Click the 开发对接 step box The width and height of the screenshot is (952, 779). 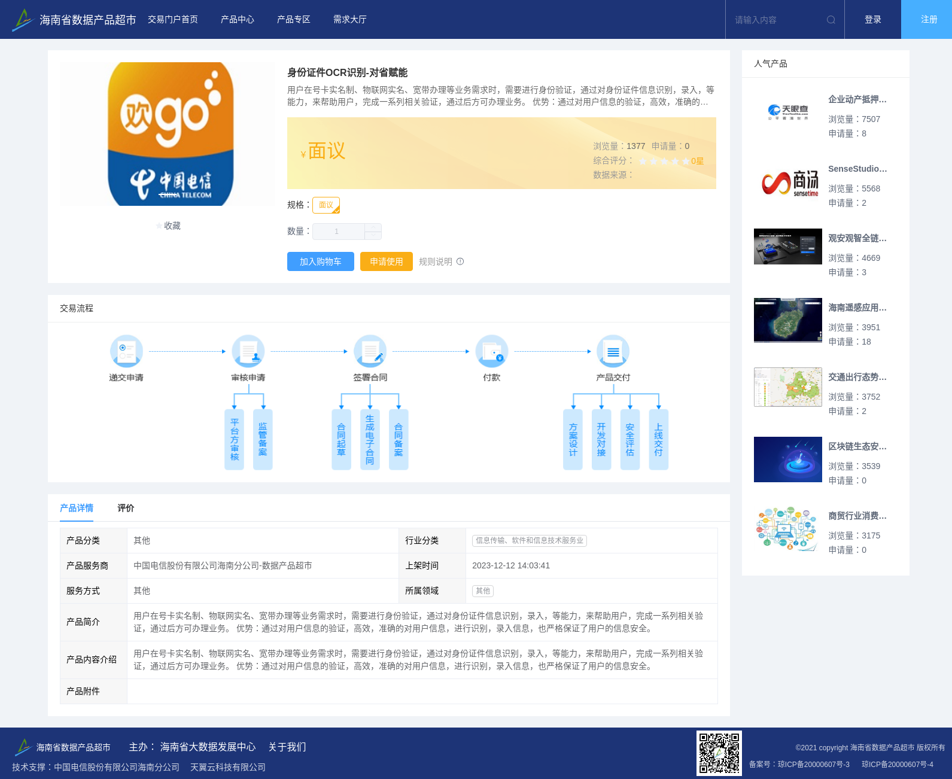point(601,439)
